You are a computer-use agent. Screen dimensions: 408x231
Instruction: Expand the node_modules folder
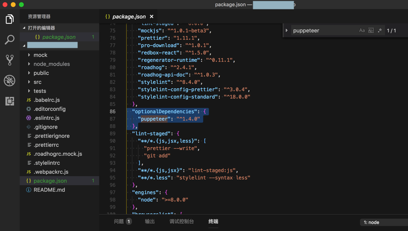52,64
